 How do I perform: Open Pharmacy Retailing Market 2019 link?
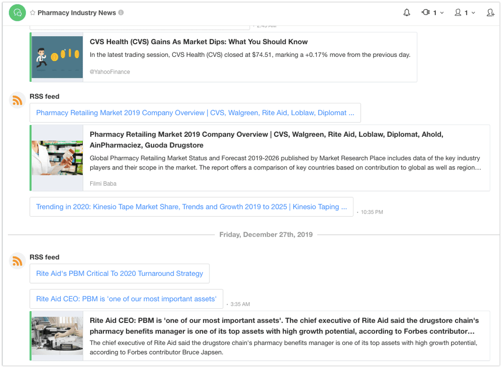195,113
